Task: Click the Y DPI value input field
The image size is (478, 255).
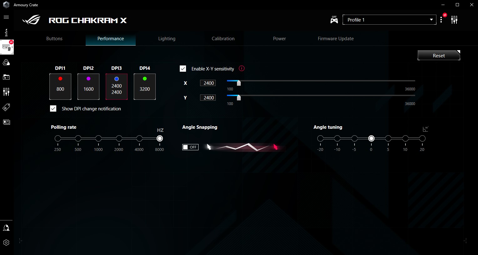Action: point(208,98)
